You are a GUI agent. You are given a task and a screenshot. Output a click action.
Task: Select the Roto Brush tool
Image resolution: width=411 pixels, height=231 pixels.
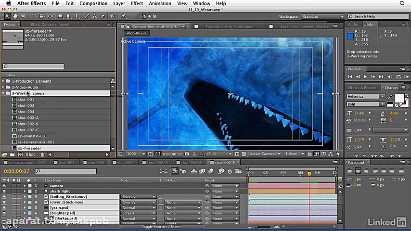click(x=113, y=16)
